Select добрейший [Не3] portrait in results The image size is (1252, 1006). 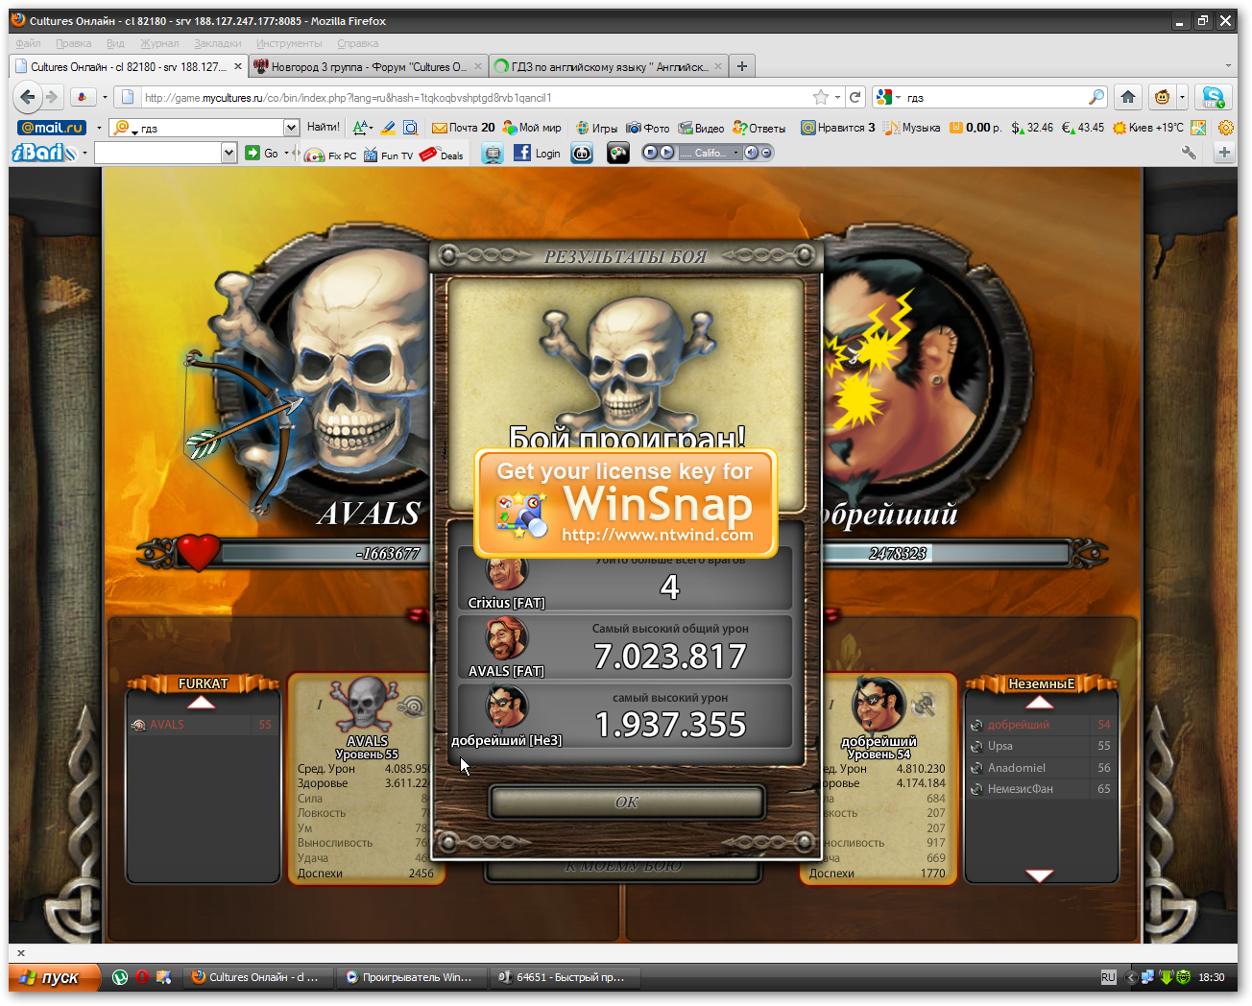(506, 709)
